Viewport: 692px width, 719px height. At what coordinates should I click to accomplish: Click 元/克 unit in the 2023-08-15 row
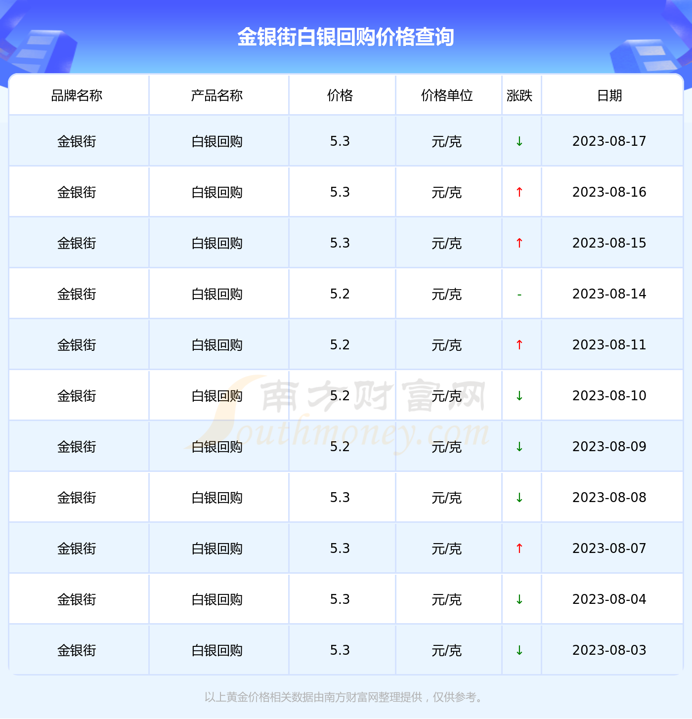point(447,244)
